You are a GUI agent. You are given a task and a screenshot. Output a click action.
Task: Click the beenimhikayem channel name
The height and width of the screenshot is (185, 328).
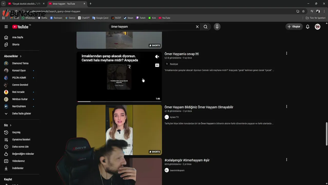177,170
